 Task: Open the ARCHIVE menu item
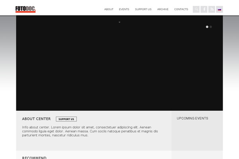click(163, 9)
